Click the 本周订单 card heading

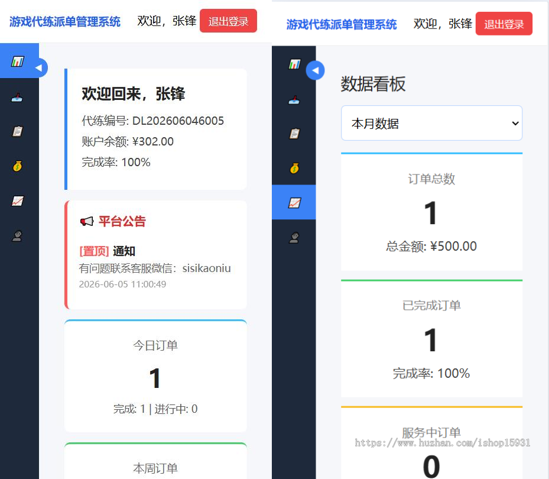click(155, 468)
